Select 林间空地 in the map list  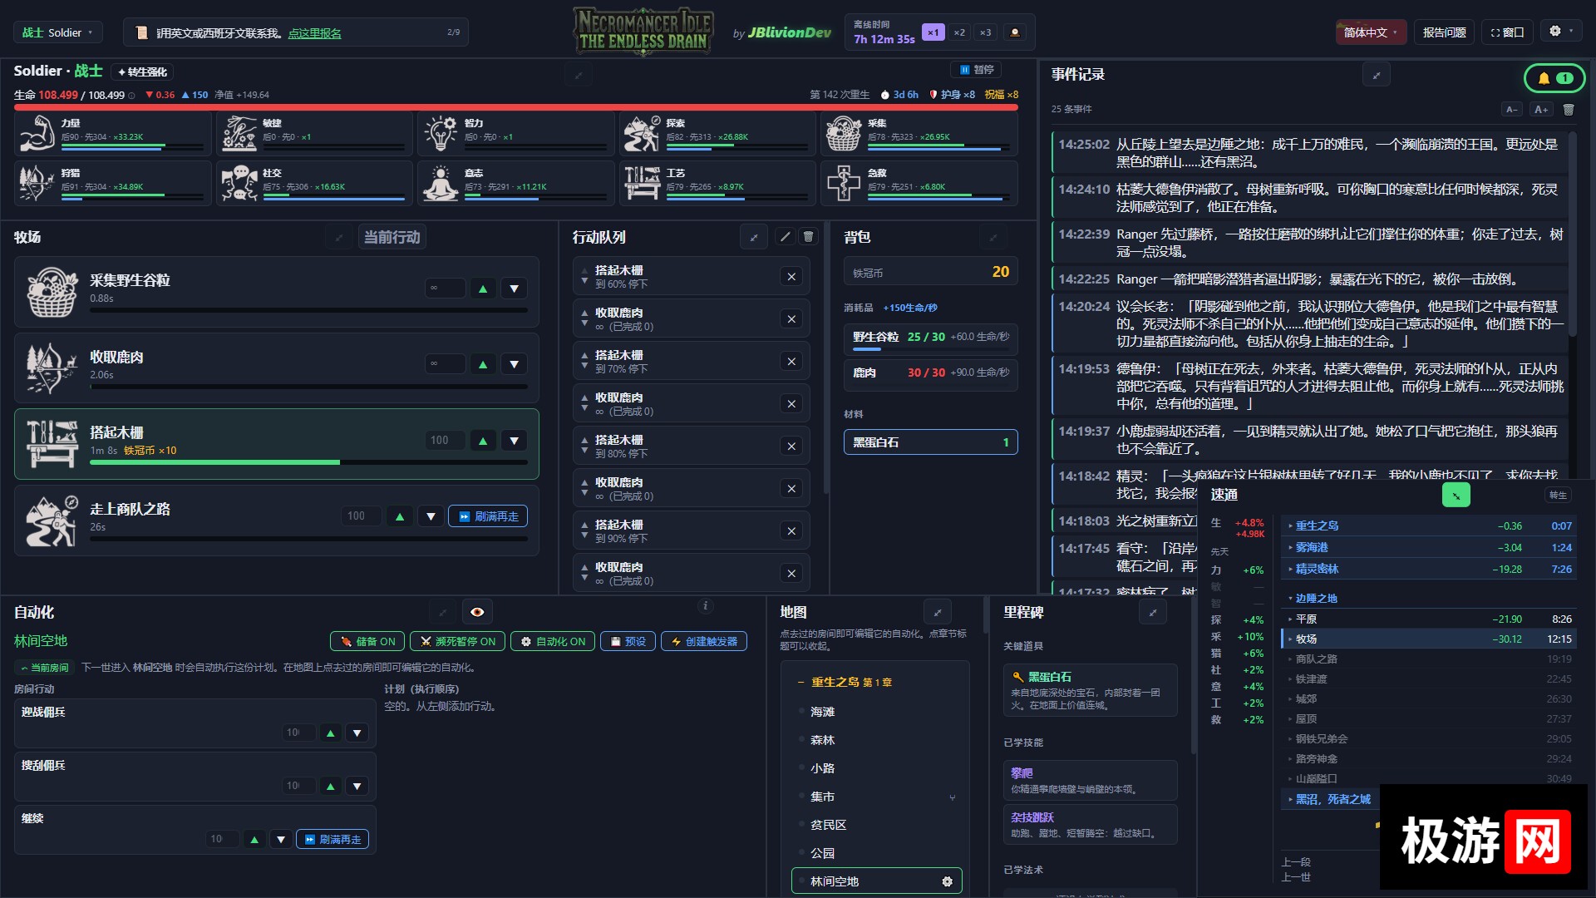click(877, 881)
